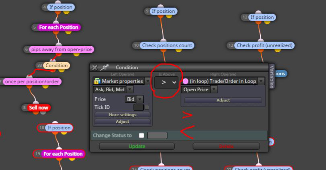Click the Market properties category icon

click(x=97, y=81)
